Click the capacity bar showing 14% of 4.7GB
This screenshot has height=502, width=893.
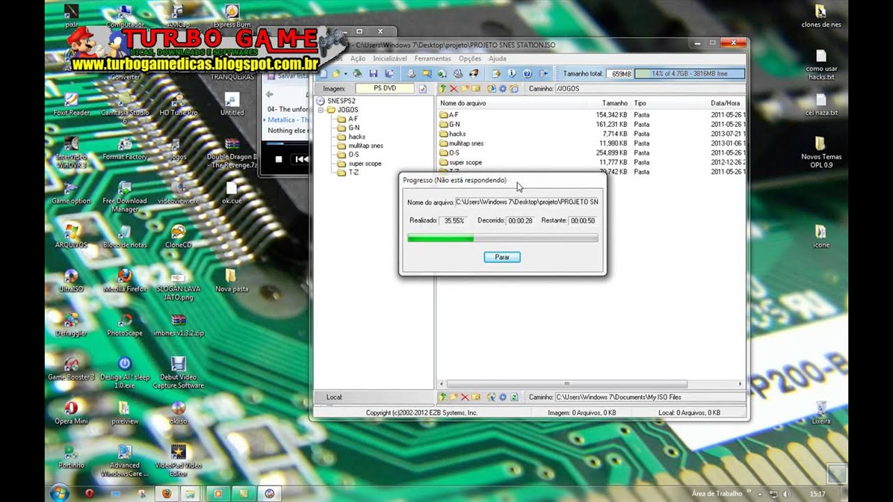coord(689,73)
